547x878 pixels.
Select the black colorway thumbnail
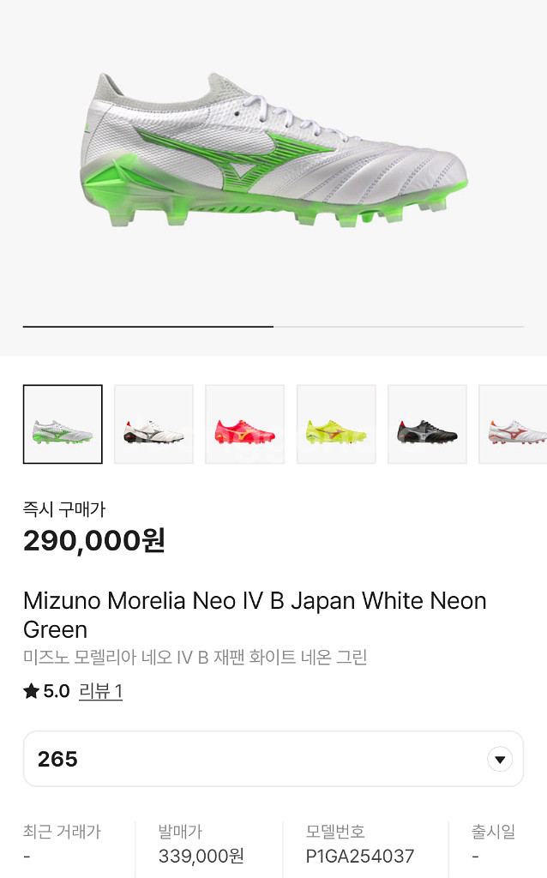(x=427, y=424)
